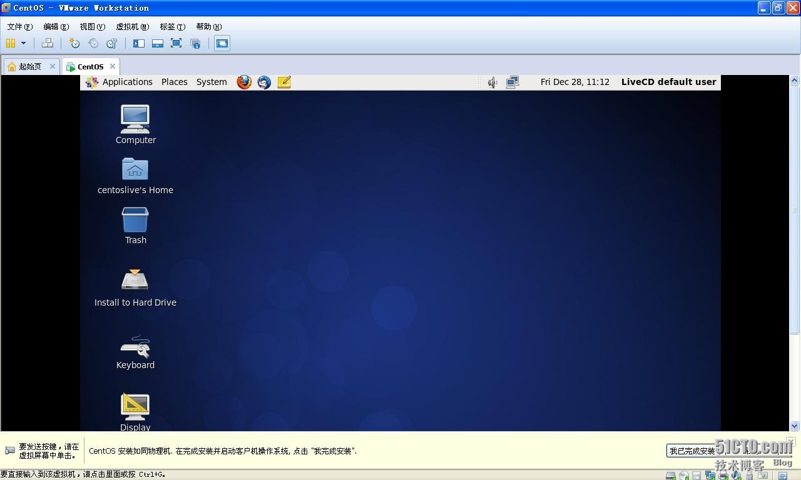The height and width of the screenshot is (480, 801).
Task: Open the 视图 menu
Action: pos(92,27)
